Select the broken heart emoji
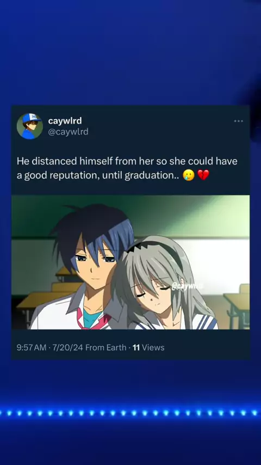The width and height of the screenshot is (261, 465). click(203, 175)
